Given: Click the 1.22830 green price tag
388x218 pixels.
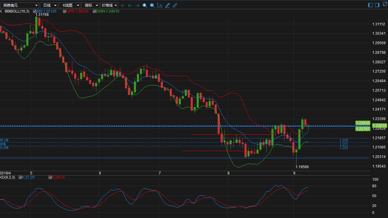Looking at the screenshot, I should [363, 123].
